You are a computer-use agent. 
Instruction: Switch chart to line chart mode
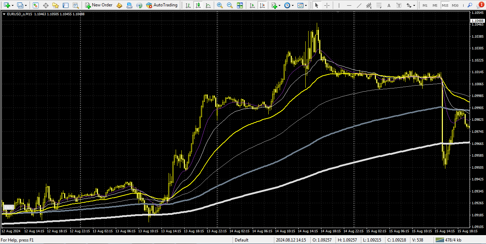pos(208,5)
